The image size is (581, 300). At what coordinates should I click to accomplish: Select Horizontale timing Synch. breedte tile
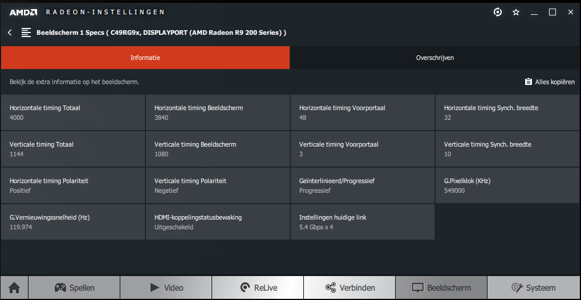(x=507, y=112)
